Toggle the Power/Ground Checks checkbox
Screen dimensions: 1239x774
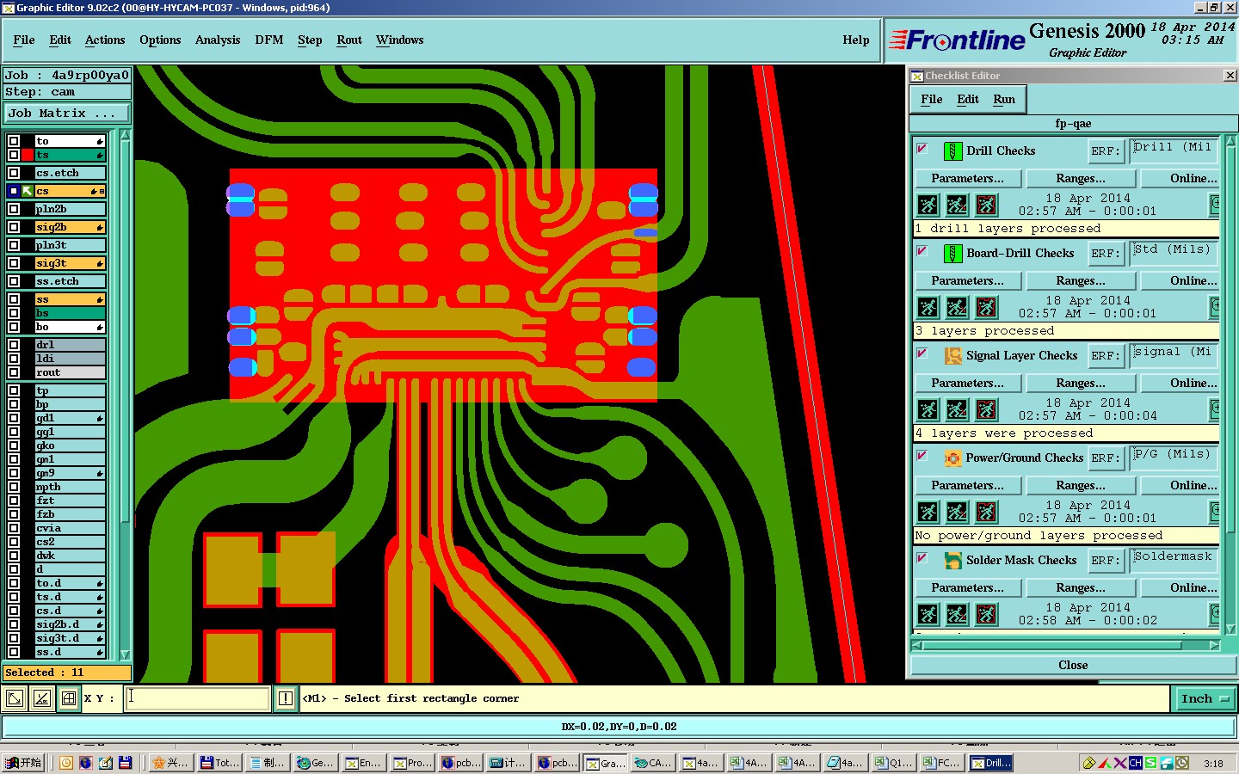(922, 456)
